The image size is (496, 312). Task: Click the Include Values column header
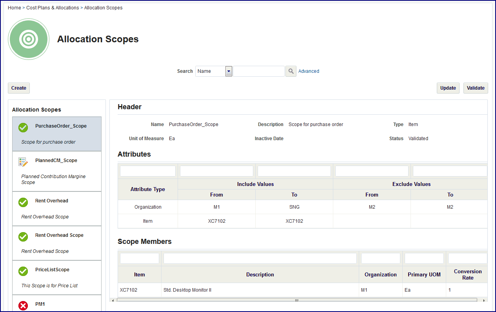(x=255, y=184)
